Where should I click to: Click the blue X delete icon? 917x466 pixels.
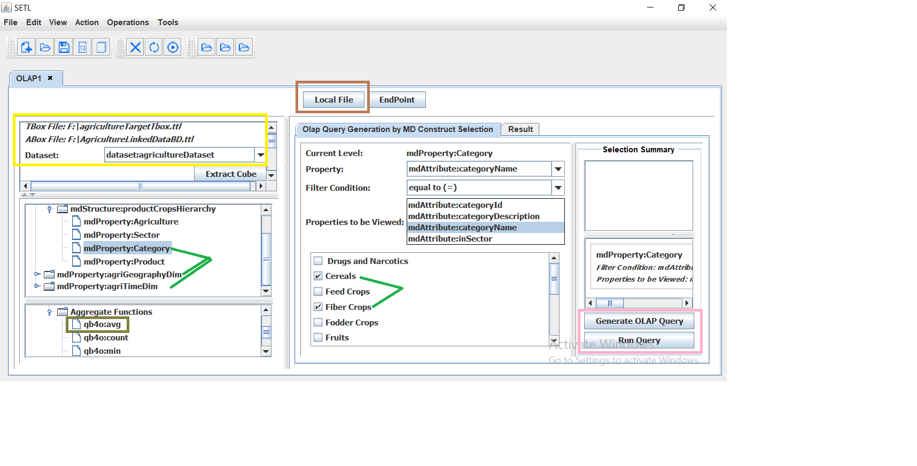[x=136, y=48]
